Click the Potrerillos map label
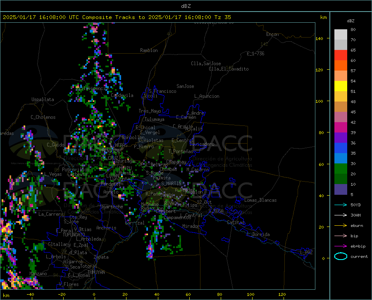The width and height of the screenshot is (372, 300). (x=76, y=170)
